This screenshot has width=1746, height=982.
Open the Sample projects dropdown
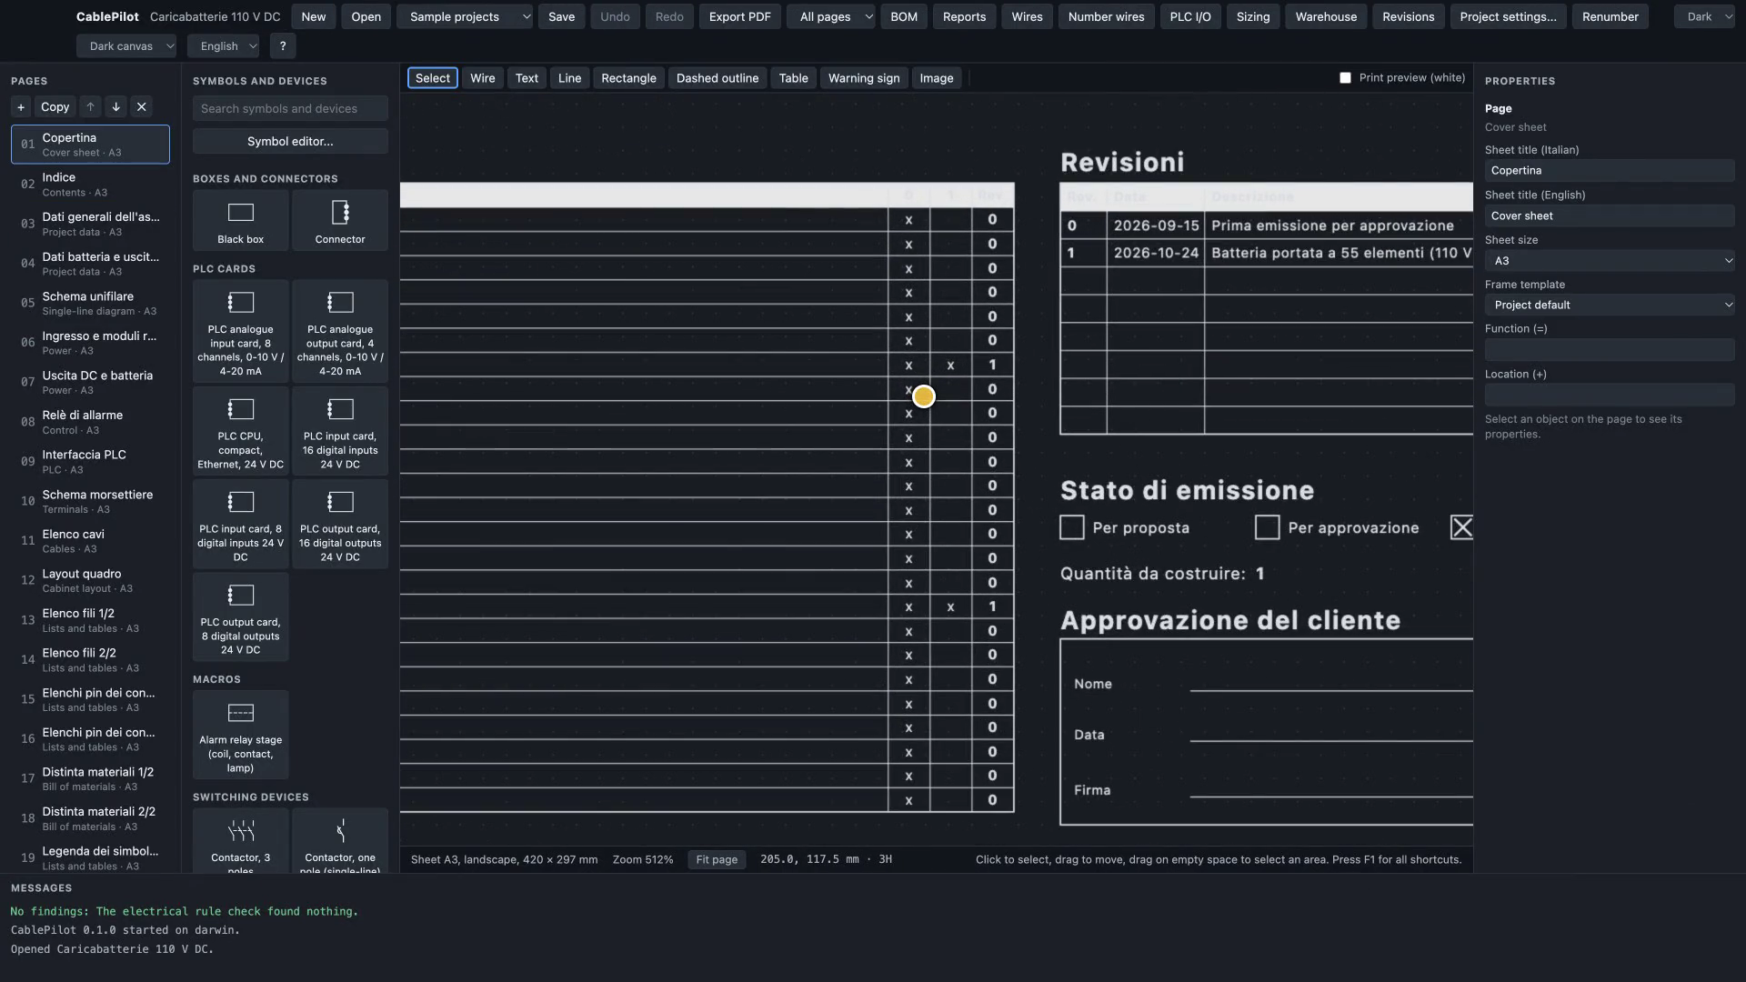pyautogui.click(x=465, y=16)
